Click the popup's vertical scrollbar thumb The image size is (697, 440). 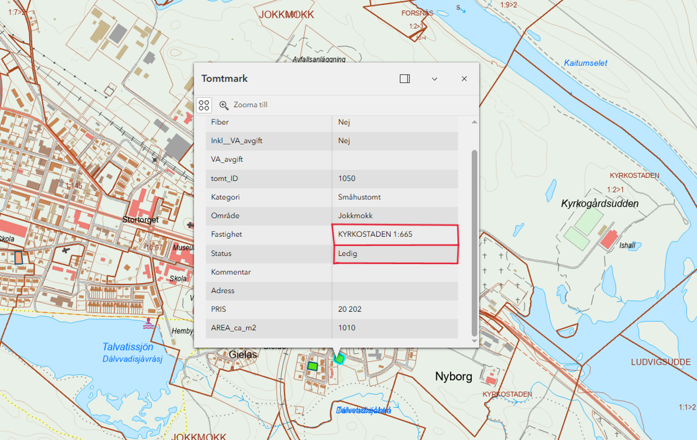[x=474, y=243]
